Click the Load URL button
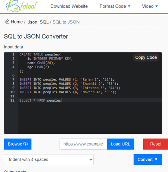Image resolution: width=168 pixels, height=172 pixels. (x=121, y=144)
